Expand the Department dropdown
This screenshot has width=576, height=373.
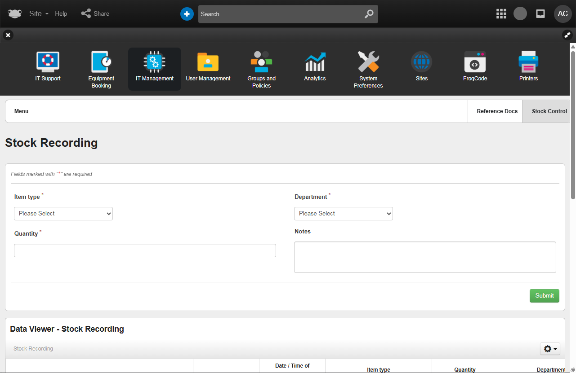[x=344, y=214]
